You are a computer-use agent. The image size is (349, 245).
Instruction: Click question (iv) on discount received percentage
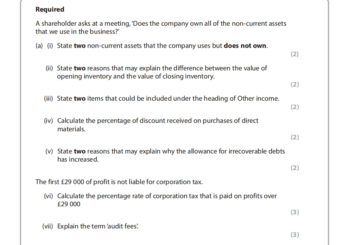point(158,125)
